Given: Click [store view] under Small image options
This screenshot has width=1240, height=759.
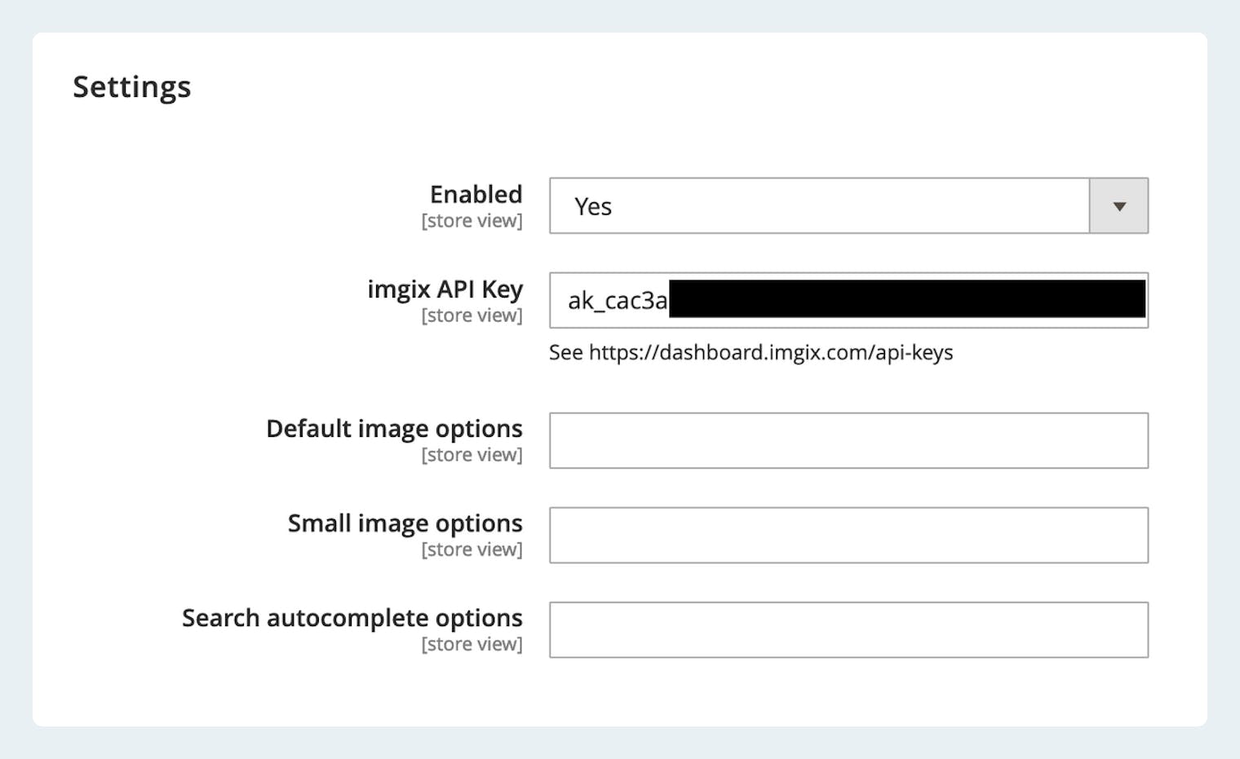Looking at the screenshot, I should pyautogui.click(x=472, y=549).
